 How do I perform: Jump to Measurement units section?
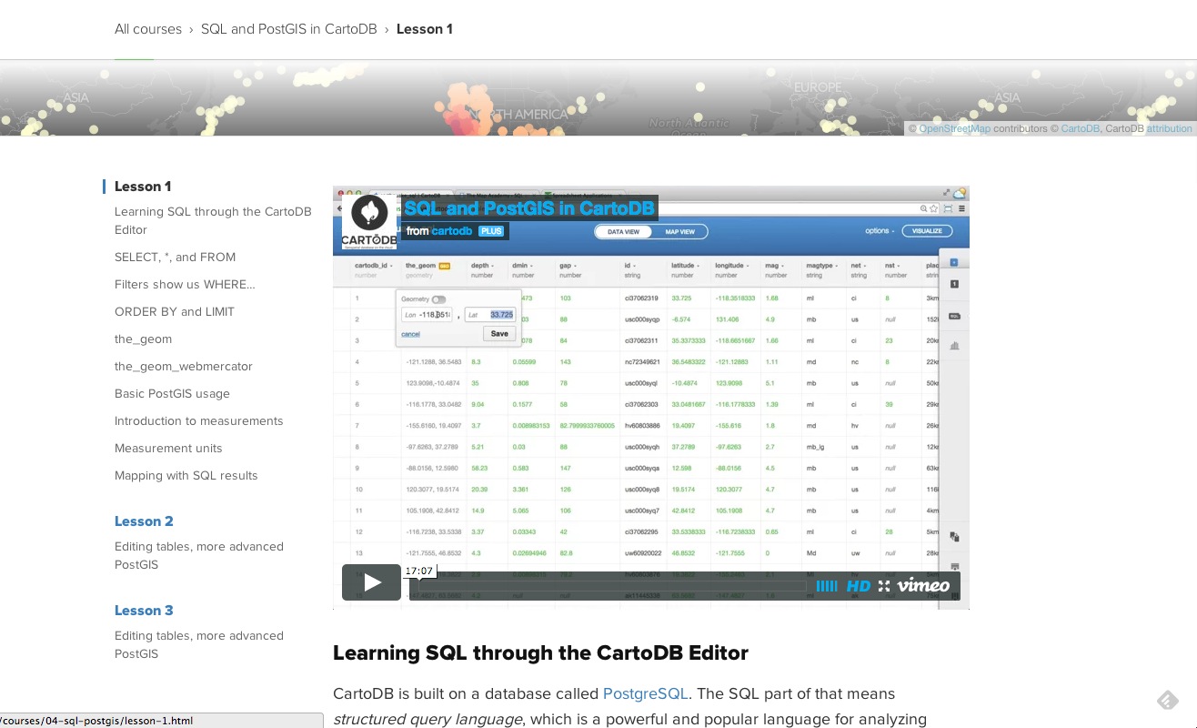168,449
